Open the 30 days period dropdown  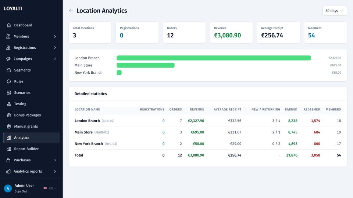335,11
